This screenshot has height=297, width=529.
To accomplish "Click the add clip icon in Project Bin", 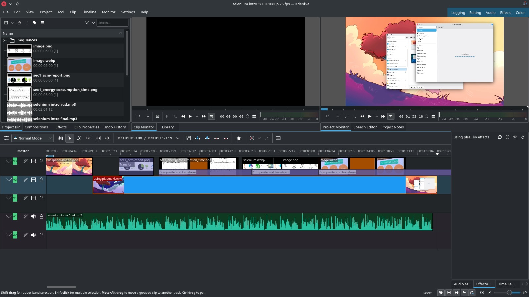I will click(x=6, y=23).
